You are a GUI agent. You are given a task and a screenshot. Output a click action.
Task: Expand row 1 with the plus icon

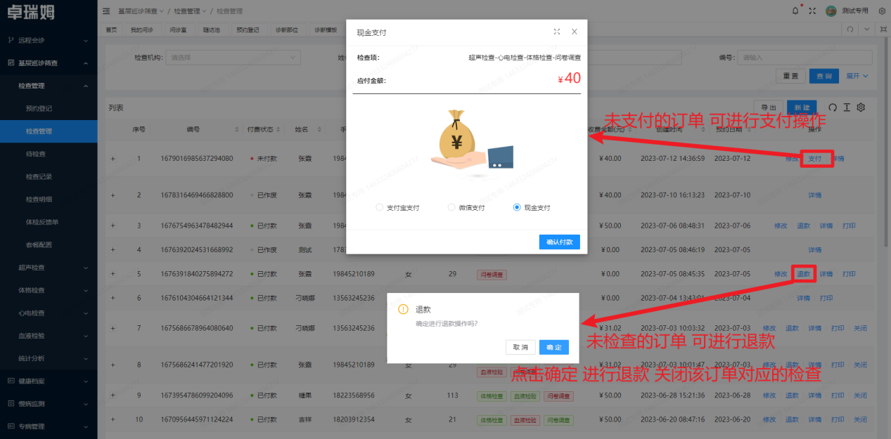(x=113, y=158)
